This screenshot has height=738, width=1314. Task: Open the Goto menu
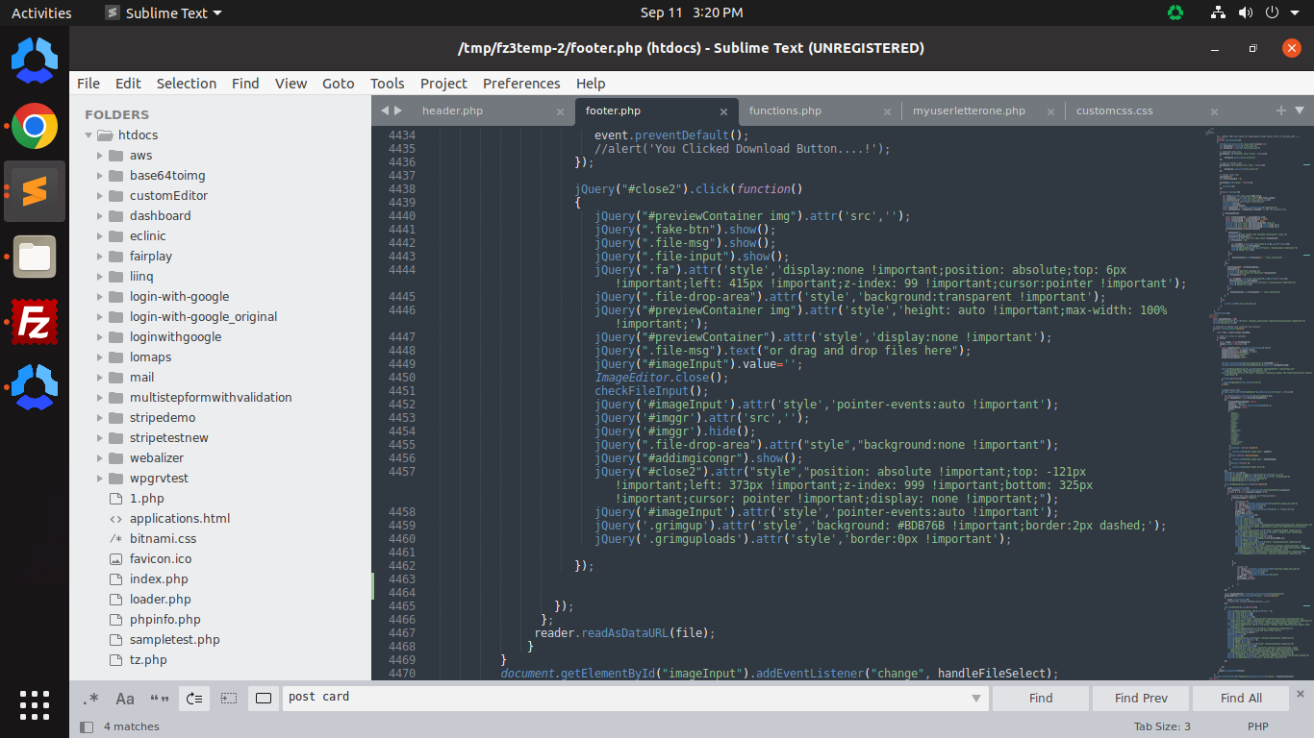point(338,84)
